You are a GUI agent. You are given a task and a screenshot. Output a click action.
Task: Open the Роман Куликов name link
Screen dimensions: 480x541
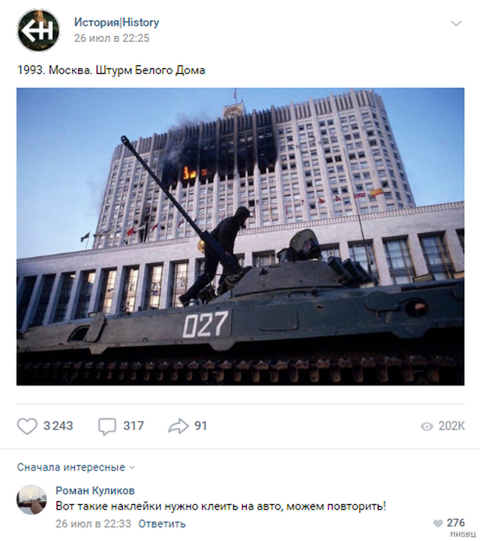tap(95, 490)
